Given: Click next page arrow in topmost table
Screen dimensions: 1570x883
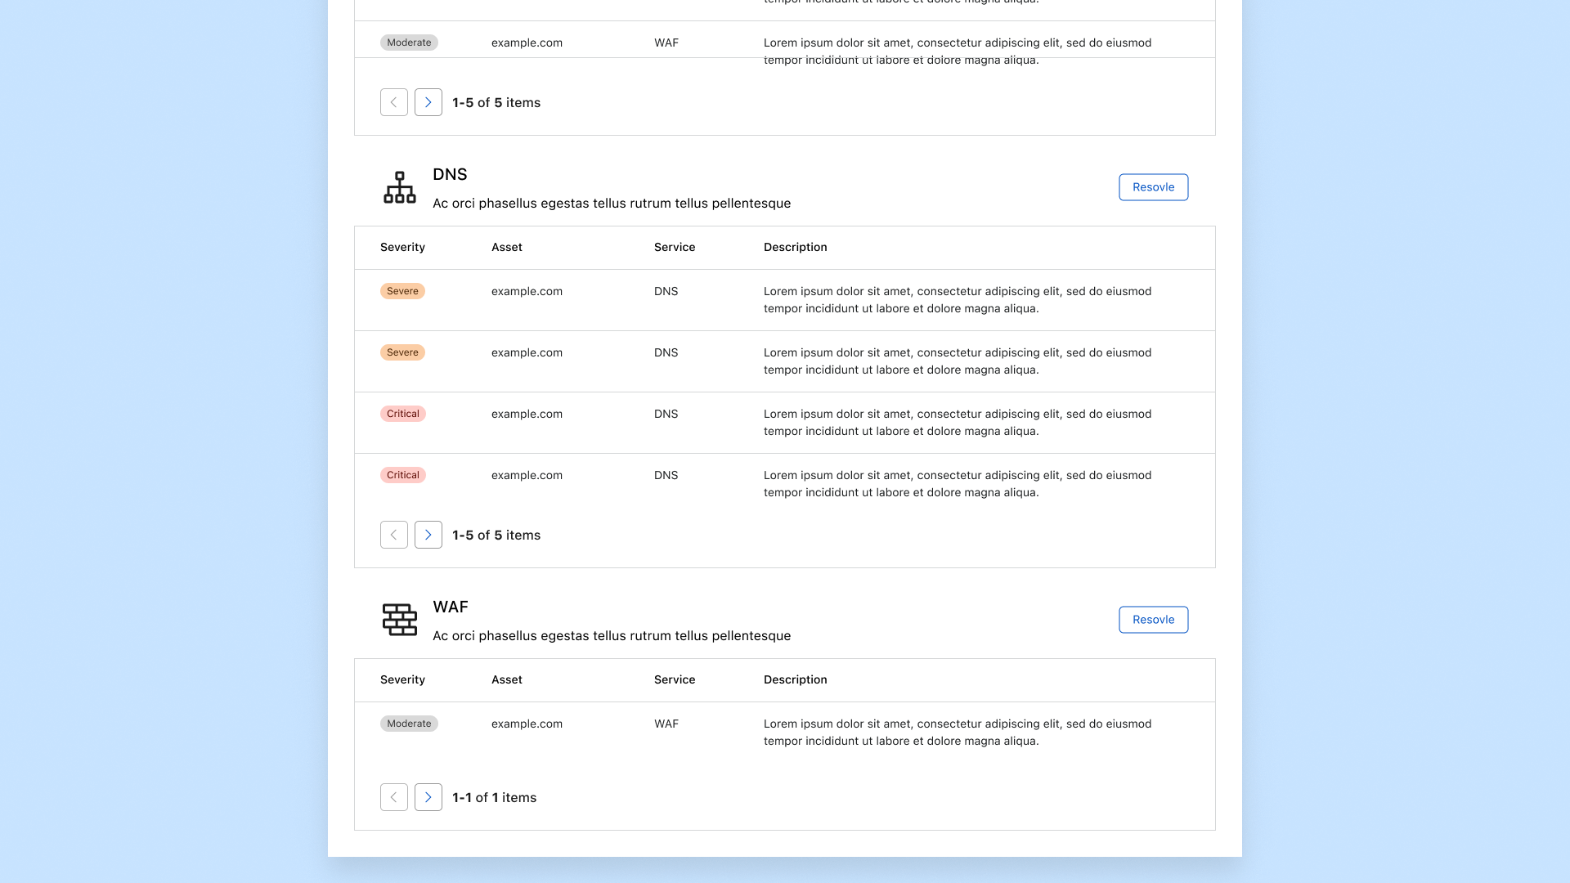Looking at the screenshot, I should (x=428, y=102).
